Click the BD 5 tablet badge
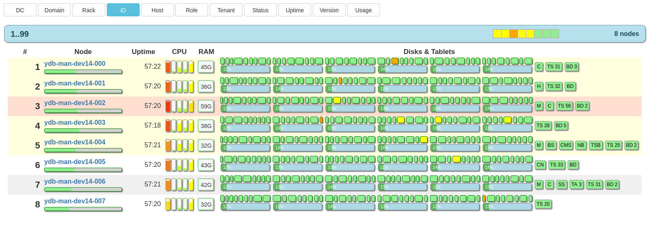 pyautogui.click(x=561, y=126)
